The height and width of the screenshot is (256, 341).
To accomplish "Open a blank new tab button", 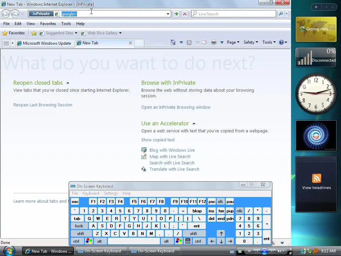I will coord(139,43).
